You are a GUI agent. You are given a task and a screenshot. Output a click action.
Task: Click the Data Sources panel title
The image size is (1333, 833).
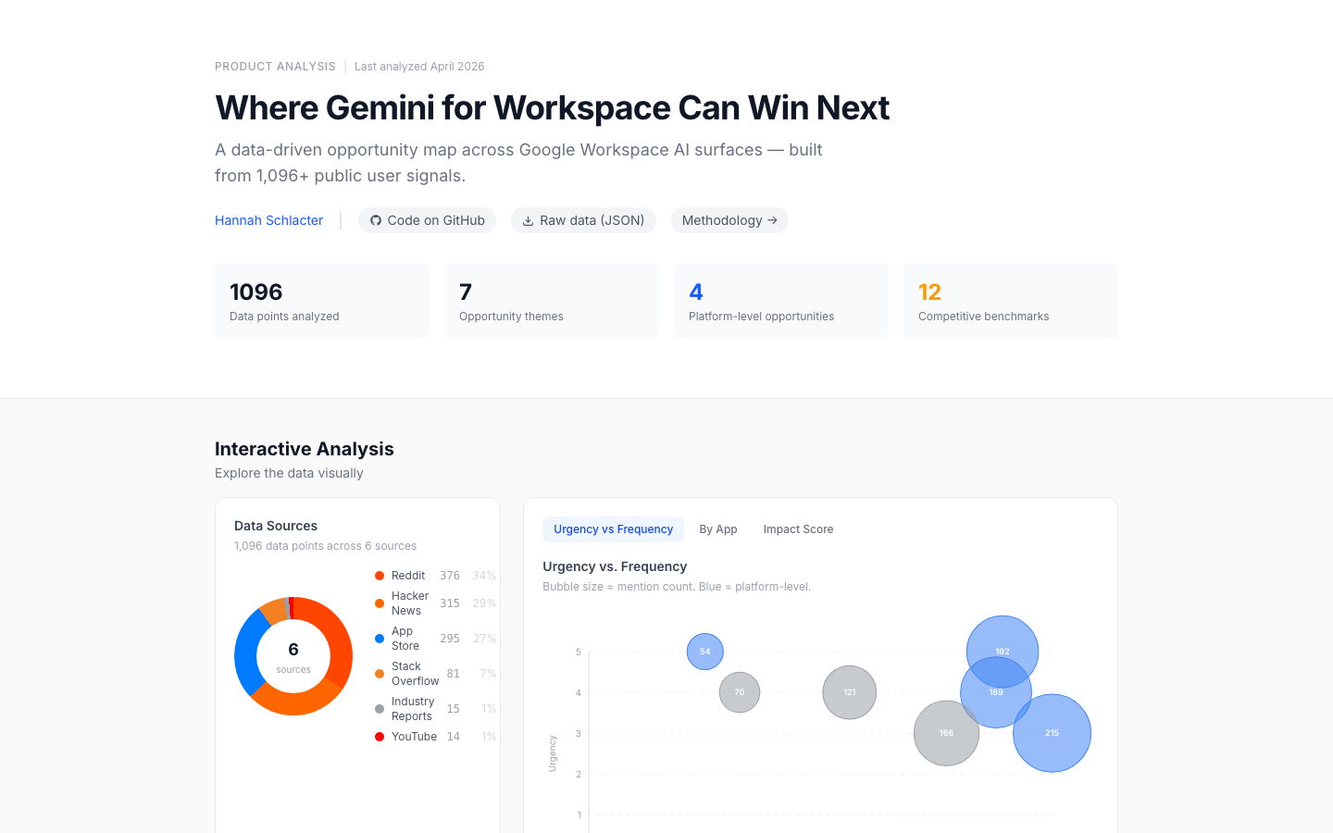point(276,526)
